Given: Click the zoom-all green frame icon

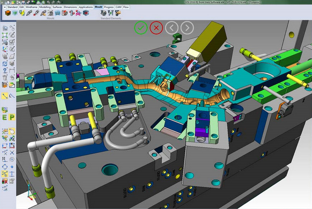Looking at the screenshot, I should click(5, 35).
